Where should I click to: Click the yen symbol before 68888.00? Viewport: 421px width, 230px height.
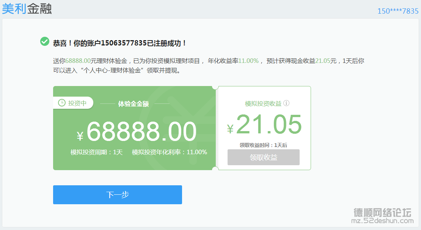click(80, 136)
